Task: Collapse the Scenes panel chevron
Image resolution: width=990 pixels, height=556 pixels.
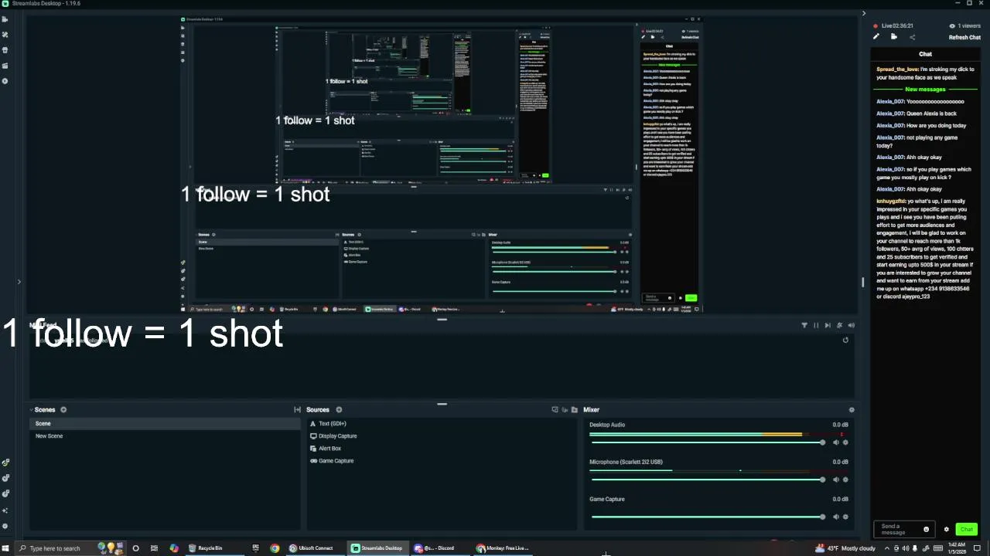Action: 32,410
